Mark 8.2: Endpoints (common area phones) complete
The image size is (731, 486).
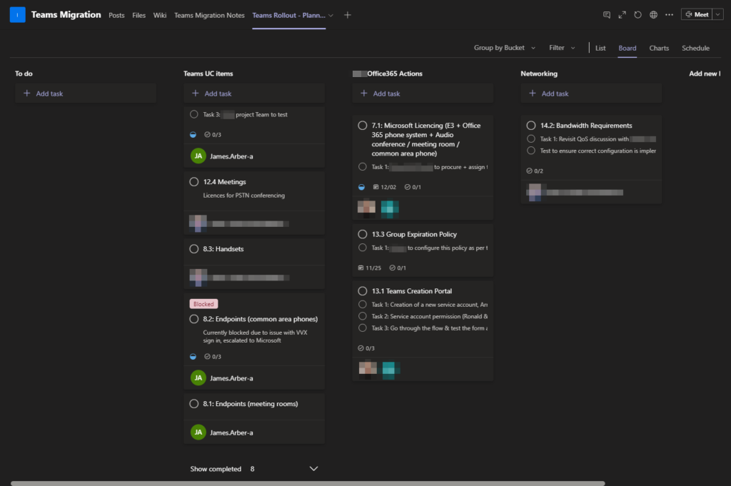tap(194, 319)
